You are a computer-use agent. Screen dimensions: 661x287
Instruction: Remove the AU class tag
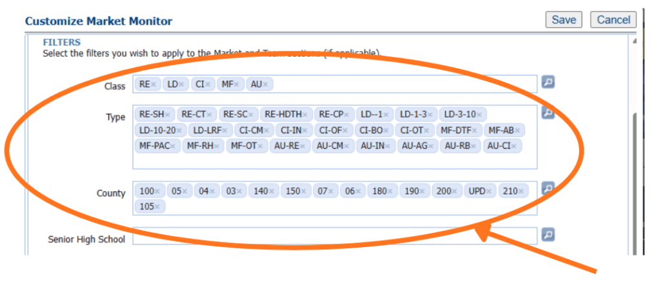pos(266,84)
